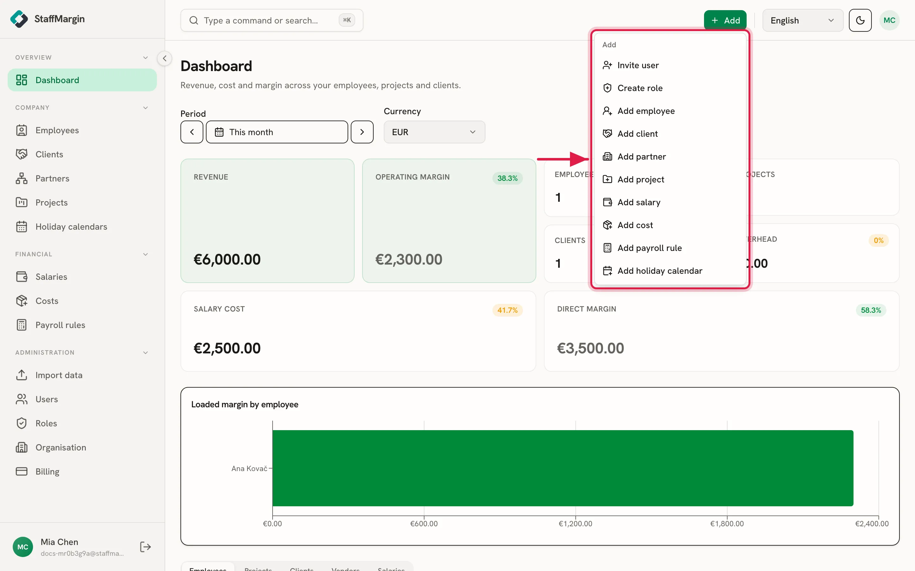Open the English language dropdown
The width and height of the screenshot is (915, 571).
(803, 20)
